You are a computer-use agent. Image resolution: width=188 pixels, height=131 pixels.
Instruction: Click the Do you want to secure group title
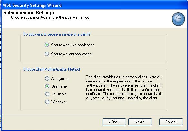click(57, 34)
